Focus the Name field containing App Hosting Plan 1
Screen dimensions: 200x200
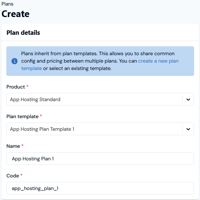coord(100,159)
